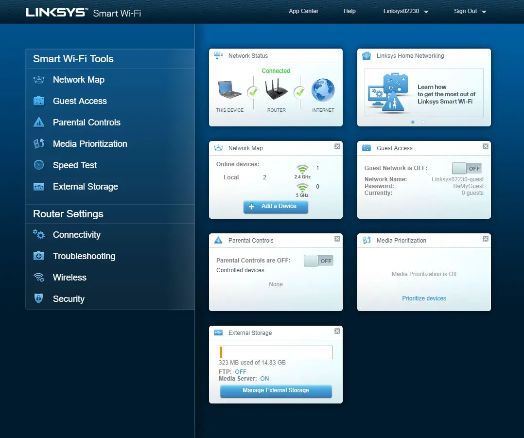Open External Storage settings
This screenshot has height=438, width=524.
(x=85, y=186)
